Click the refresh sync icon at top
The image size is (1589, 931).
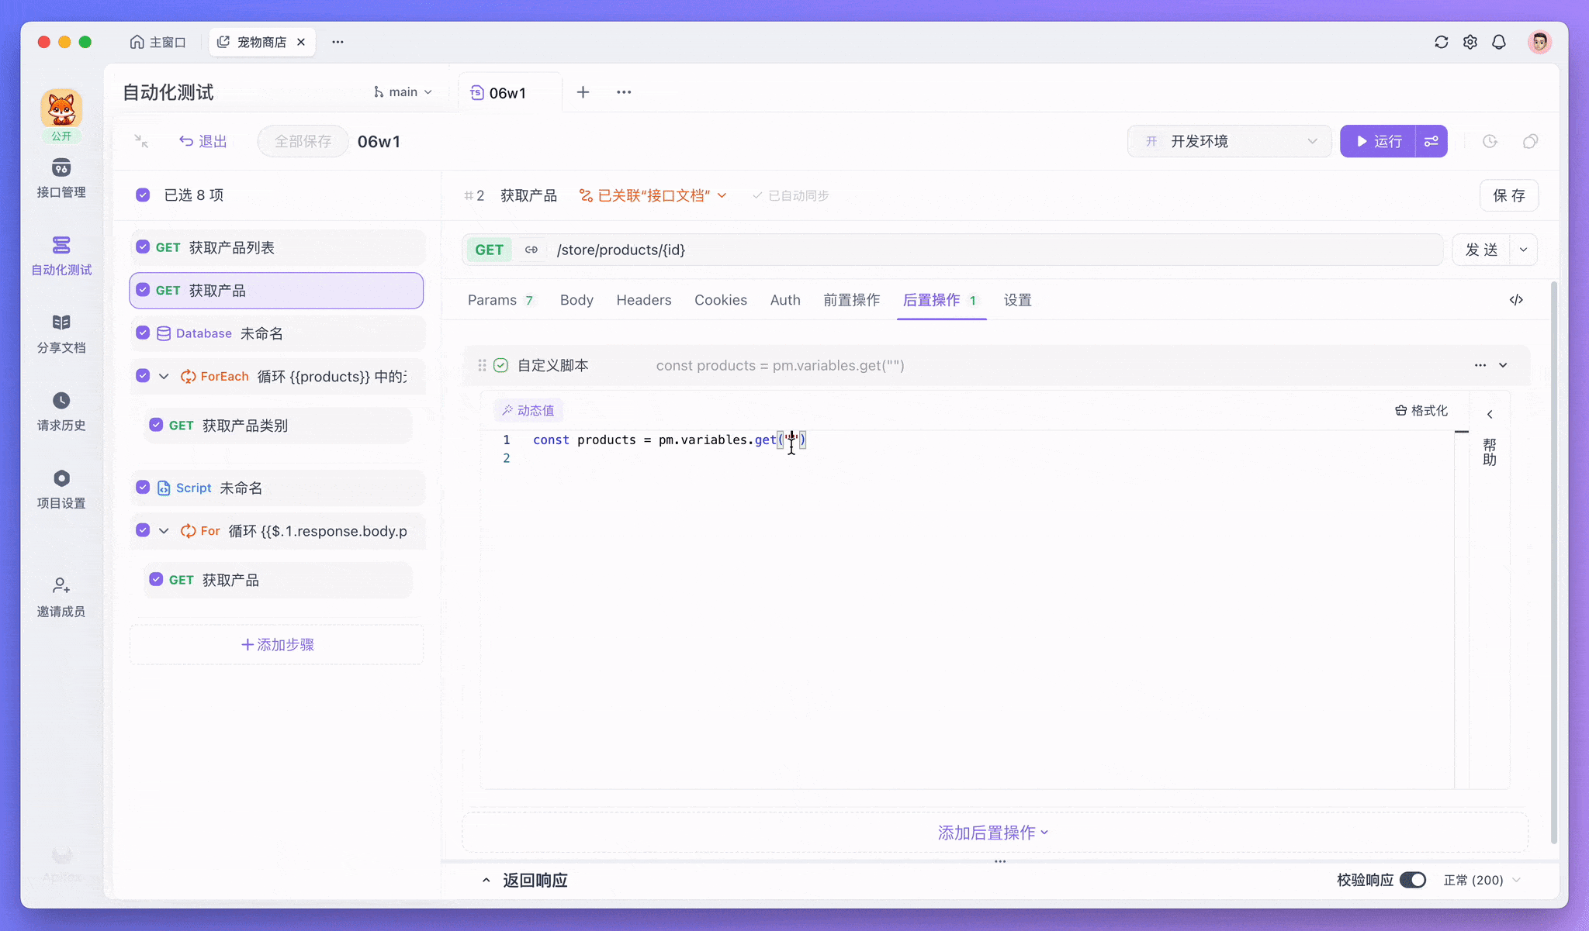[x=1441, y=42]
